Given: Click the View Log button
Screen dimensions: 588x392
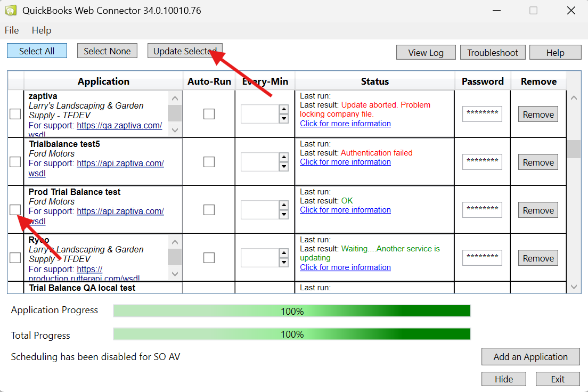Looking at the screenshot, I should (426, 52).
